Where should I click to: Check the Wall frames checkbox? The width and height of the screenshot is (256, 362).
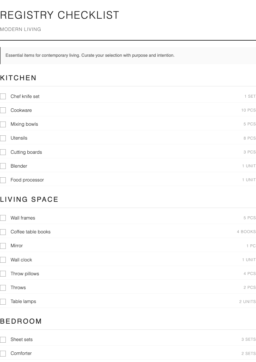coord(3,218)
